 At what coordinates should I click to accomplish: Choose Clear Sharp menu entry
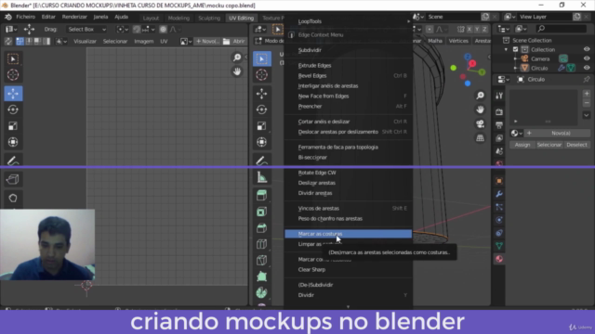click(348, 270)
